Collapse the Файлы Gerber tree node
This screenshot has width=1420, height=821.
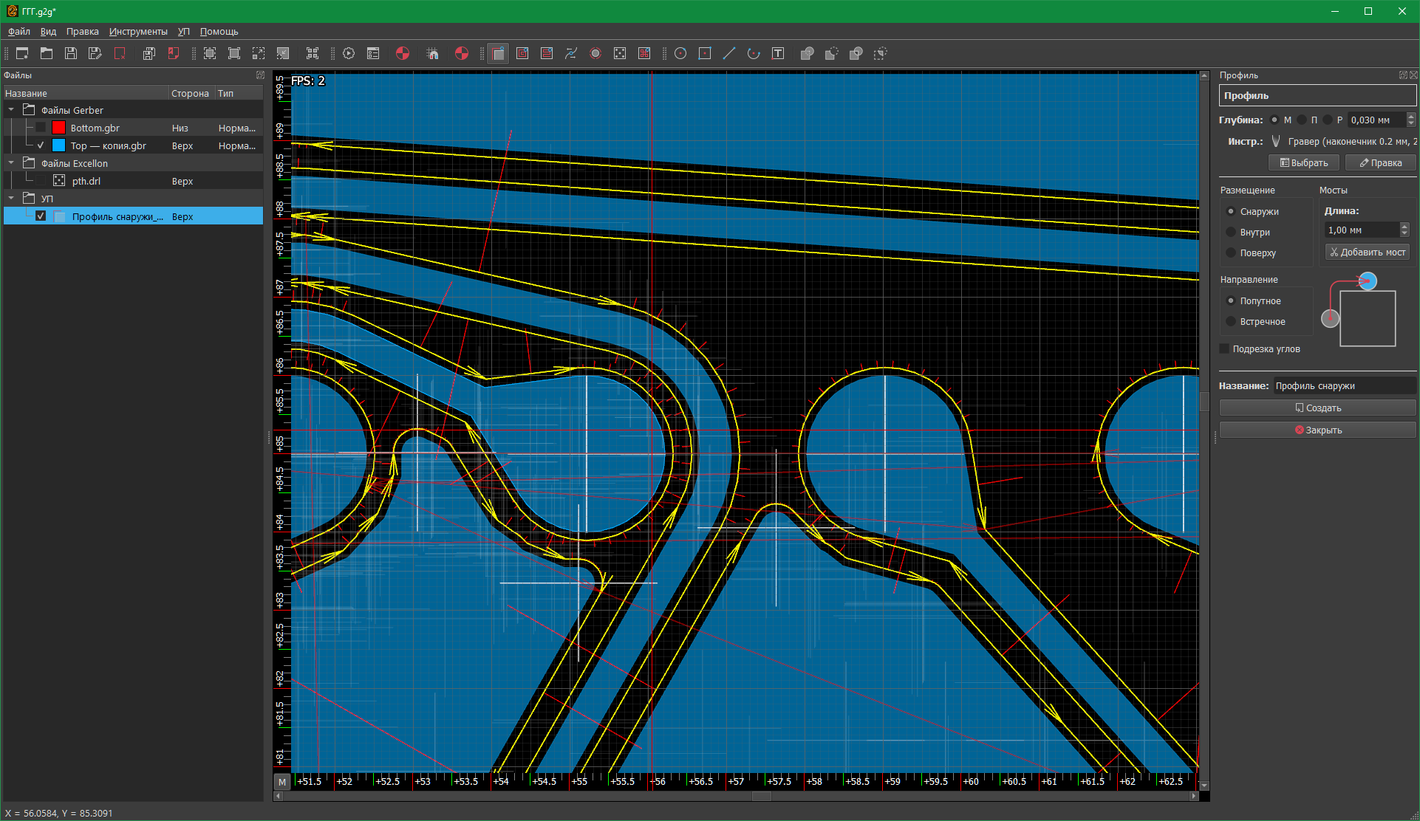11,110
